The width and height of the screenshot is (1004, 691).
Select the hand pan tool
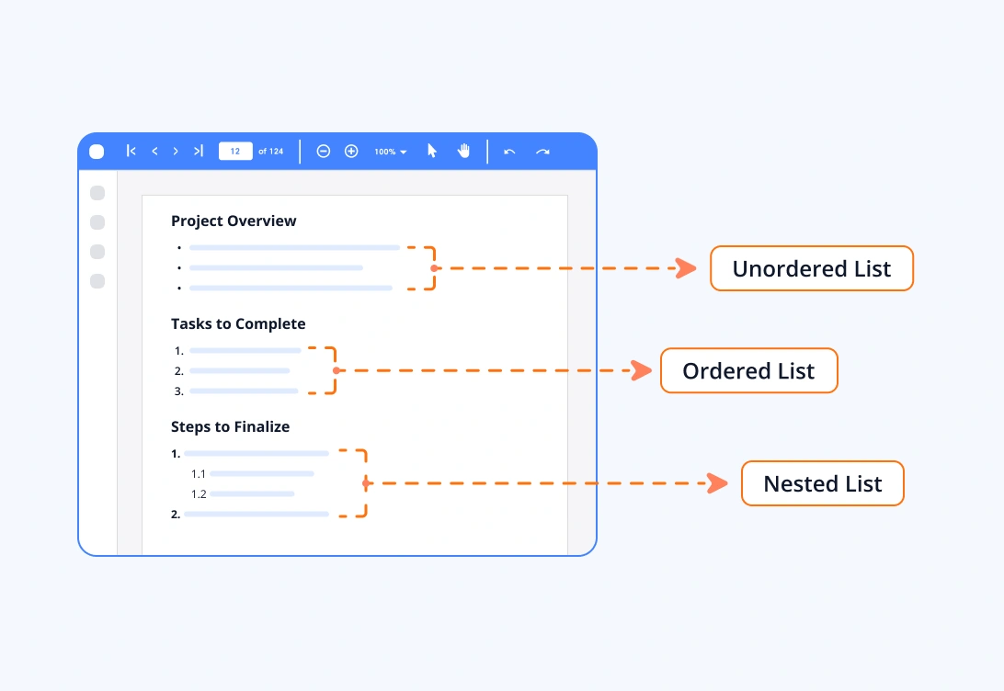tap(463, 151)
